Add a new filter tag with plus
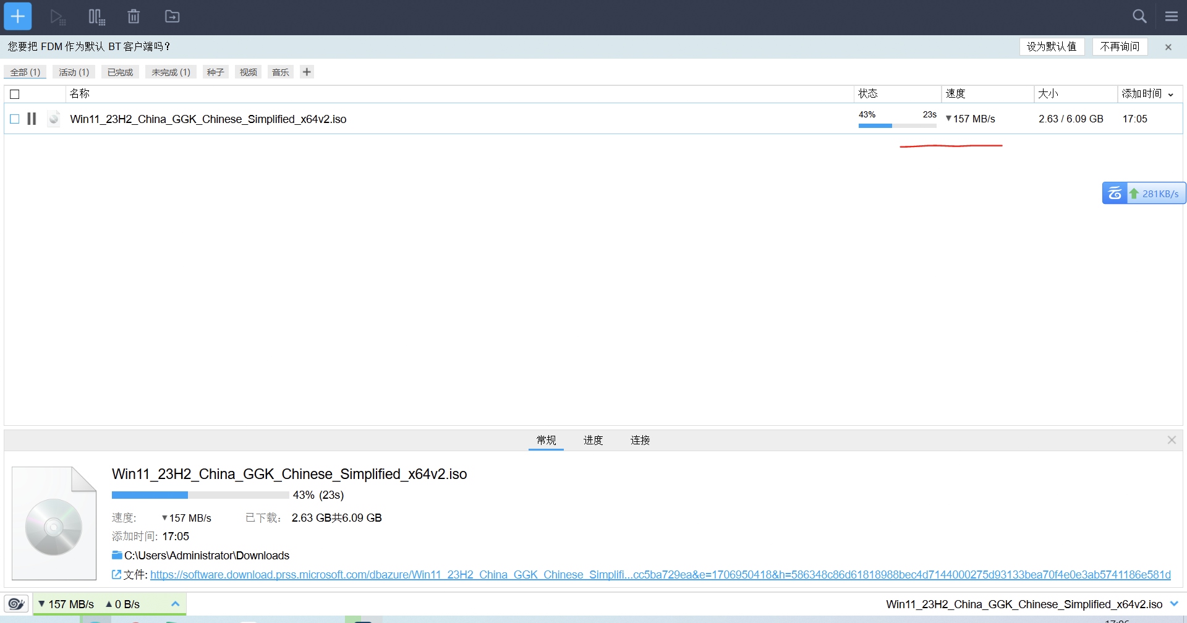This screenshot has width=1187, height=623. (x=307, y=72)
